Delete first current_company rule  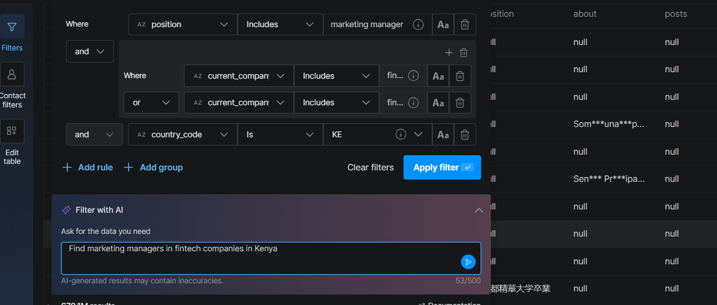coord(460,76)
